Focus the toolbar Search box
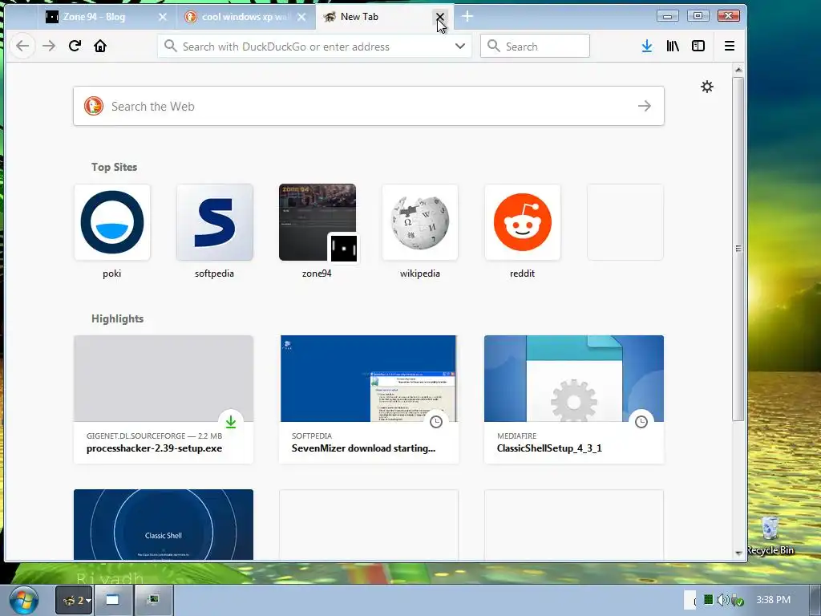Screen dimensions: 821x616 pyautogui.click(x=535, y=46)
